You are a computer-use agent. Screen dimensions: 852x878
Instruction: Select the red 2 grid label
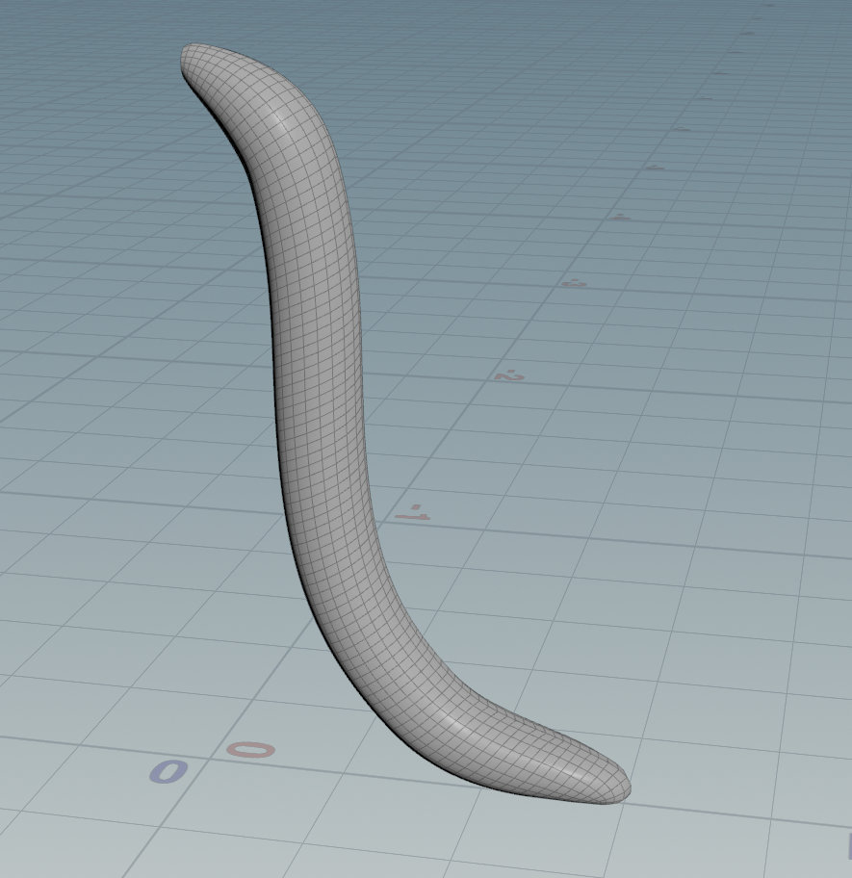[508, 374]
